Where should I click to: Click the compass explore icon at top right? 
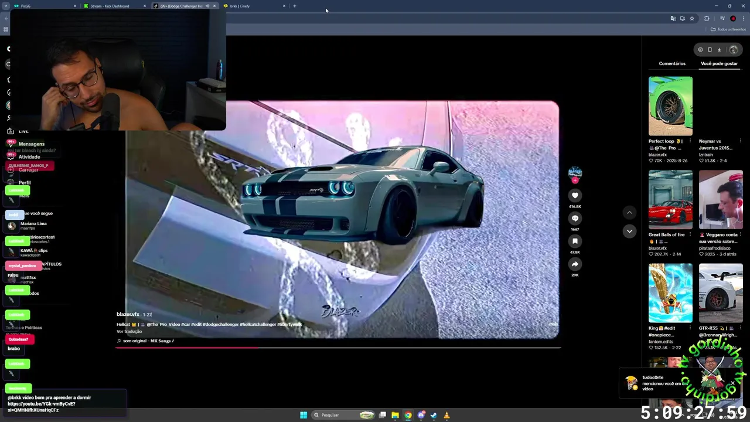700,50
